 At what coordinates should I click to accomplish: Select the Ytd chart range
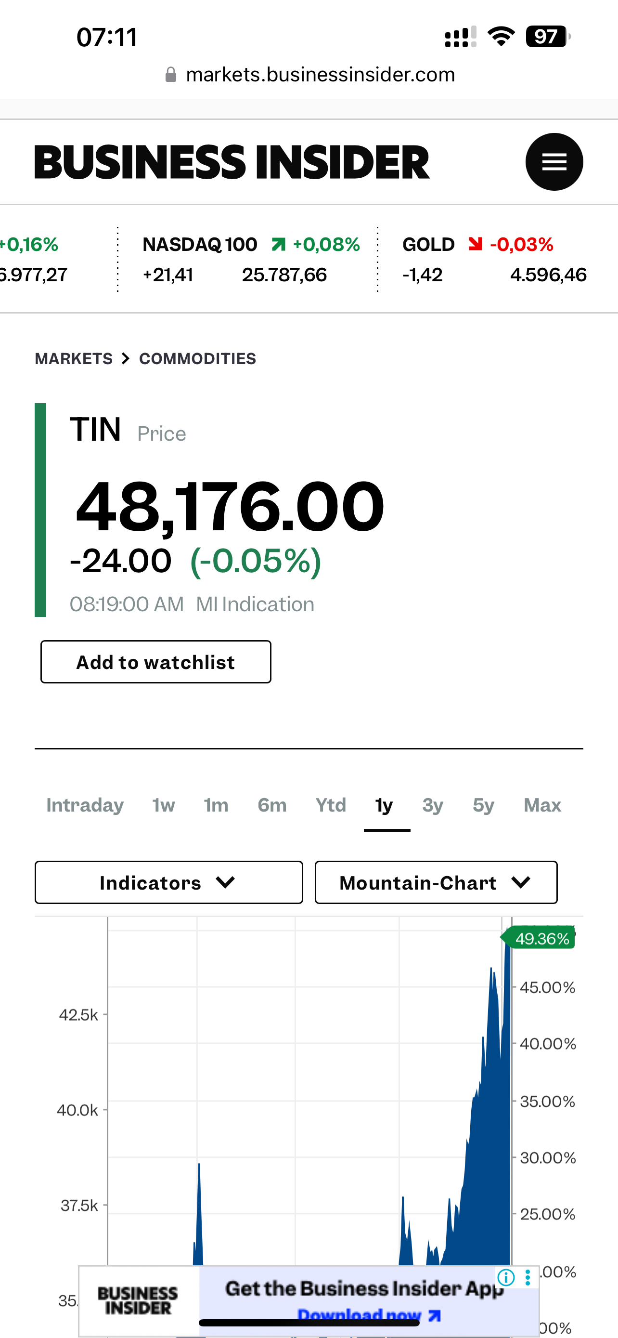point(331,805)
